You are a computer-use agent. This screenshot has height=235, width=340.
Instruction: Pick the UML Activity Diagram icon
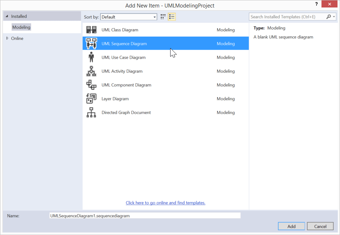pyautogui.click(x=91, y=71)
